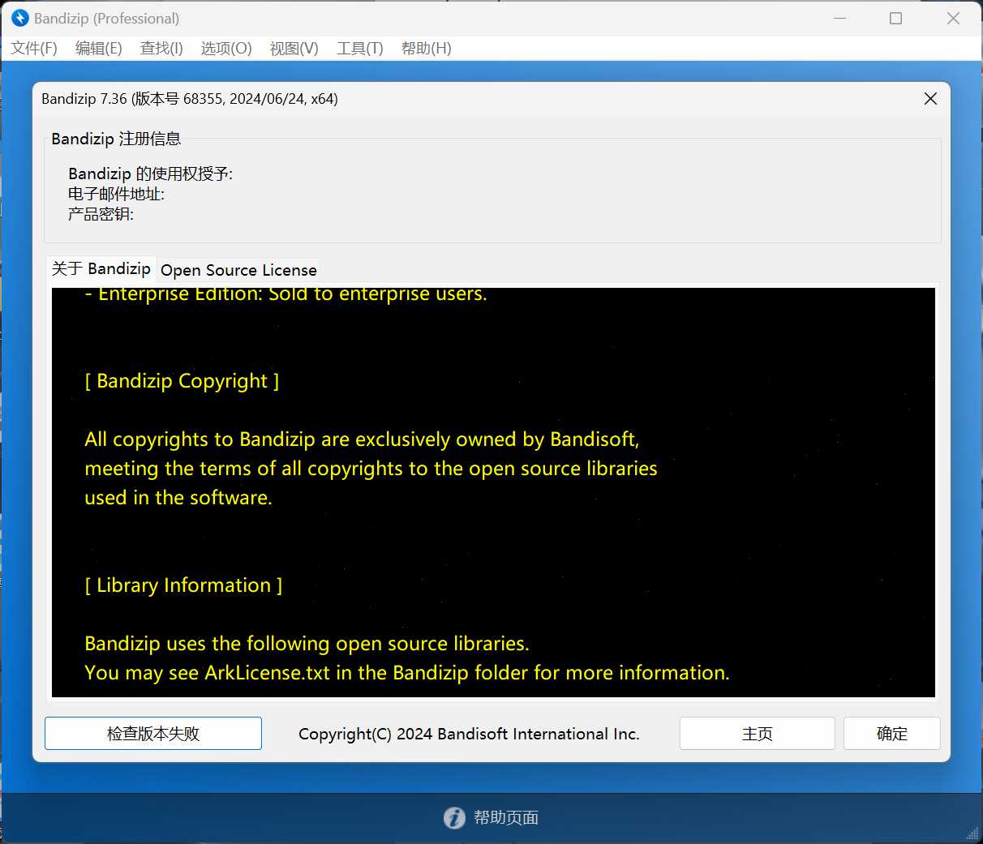Close the Bandizip 7.36 about dialog
Viewport: 983px width, 844px height.
coord(930,98)
